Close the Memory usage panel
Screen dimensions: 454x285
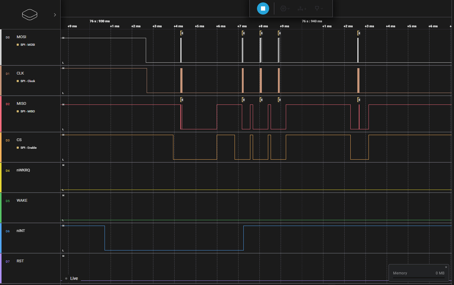446,267
